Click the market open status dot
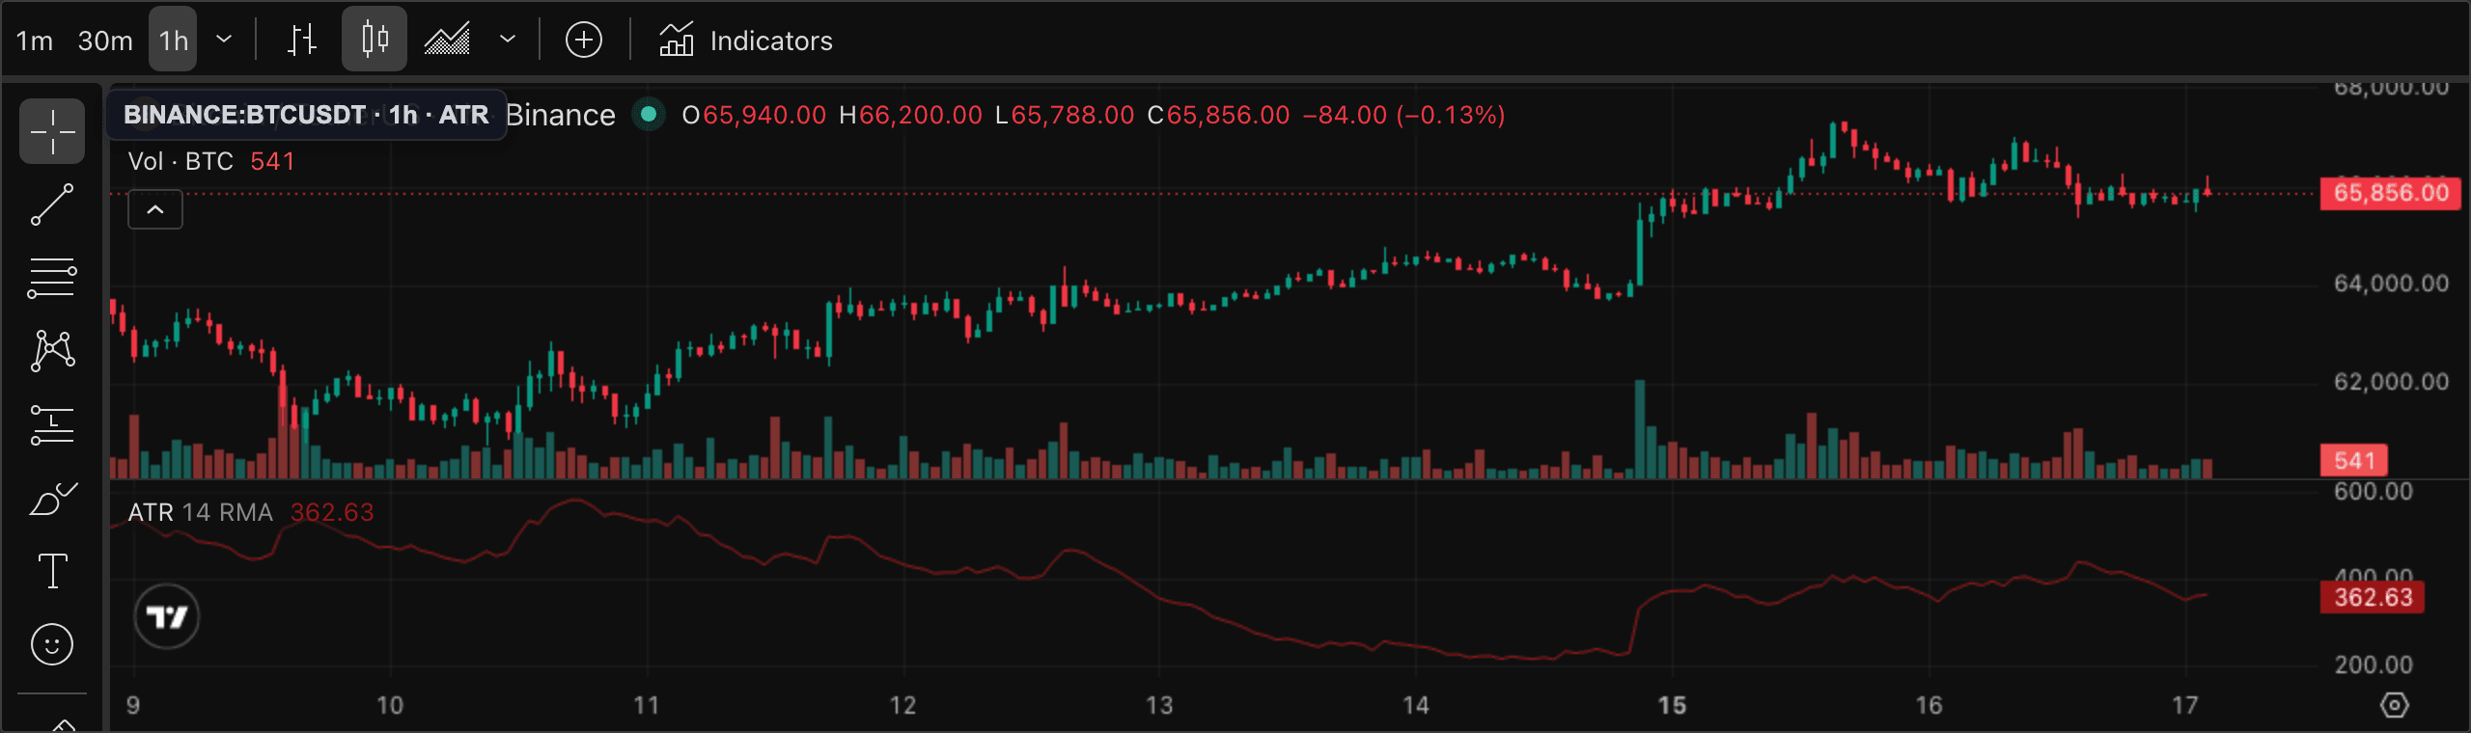 [x=649, y=115]
